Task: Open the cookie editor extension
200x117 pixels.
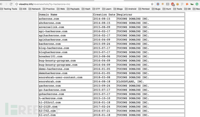Action: [177, 4]
